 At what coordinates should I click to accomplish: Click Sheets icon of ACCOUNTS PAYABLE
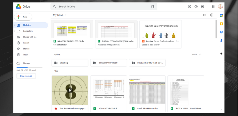tap(94, 109)
